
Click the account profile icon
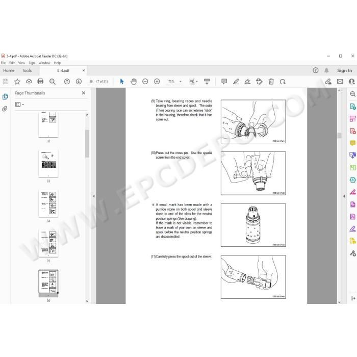click(352, 82)
